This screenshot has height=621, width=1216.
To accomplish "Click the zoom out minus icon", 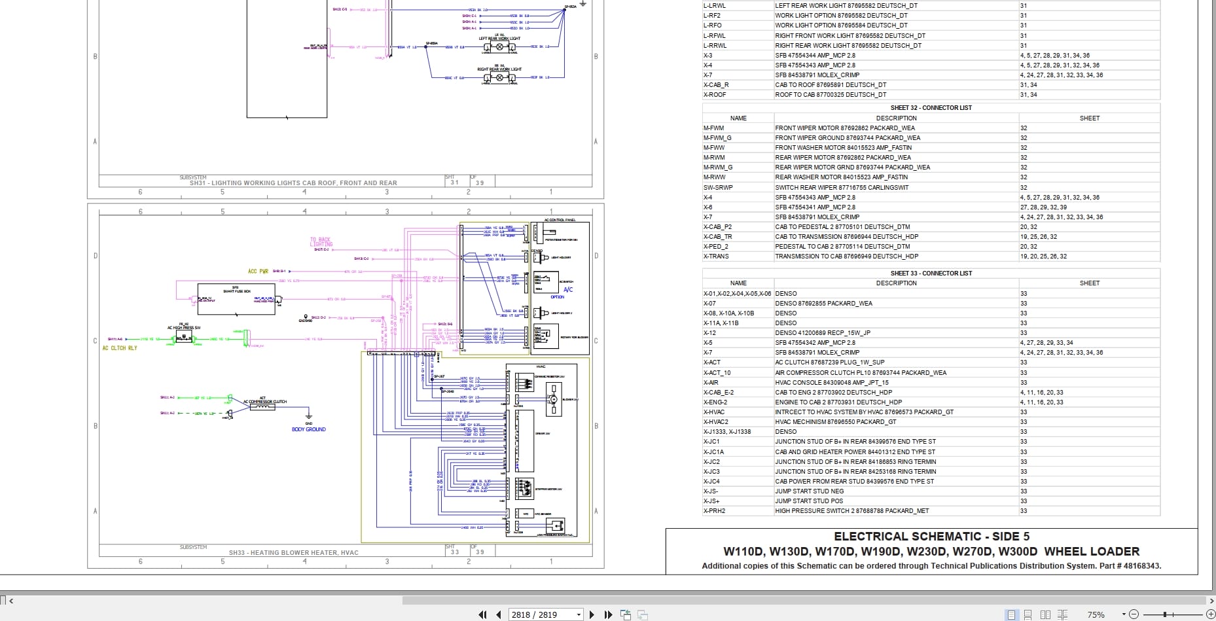I will tap(1134, 614).
